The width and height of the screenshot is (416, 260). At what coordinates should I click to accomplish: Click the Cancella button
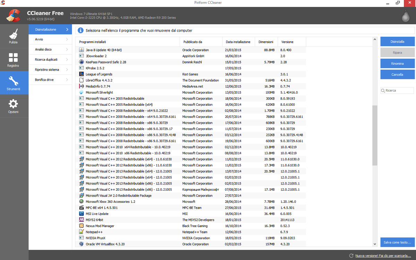(x=397, y=75)
